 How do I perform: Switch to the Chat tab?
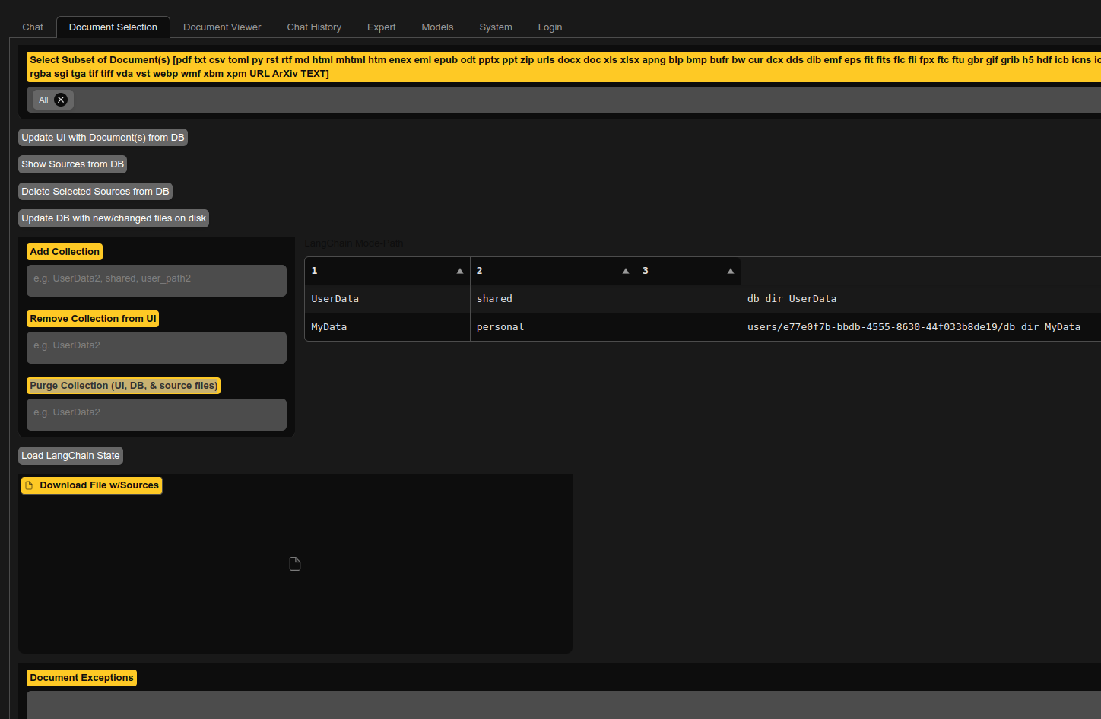pos(33,27)
